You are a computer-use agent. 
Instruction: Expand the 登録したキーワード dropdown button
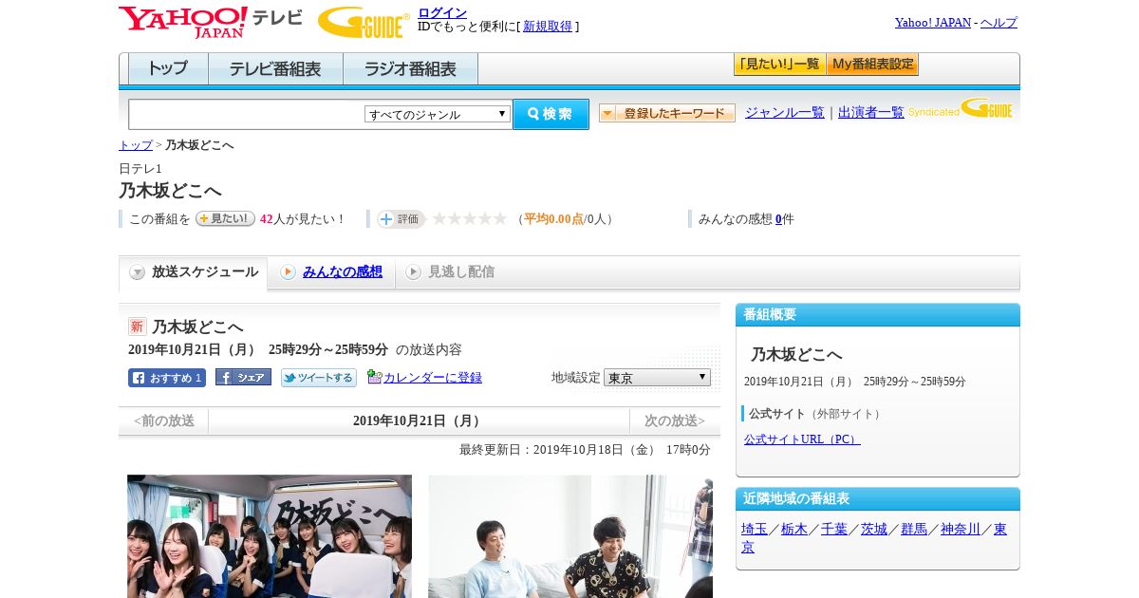pos(667,113)
